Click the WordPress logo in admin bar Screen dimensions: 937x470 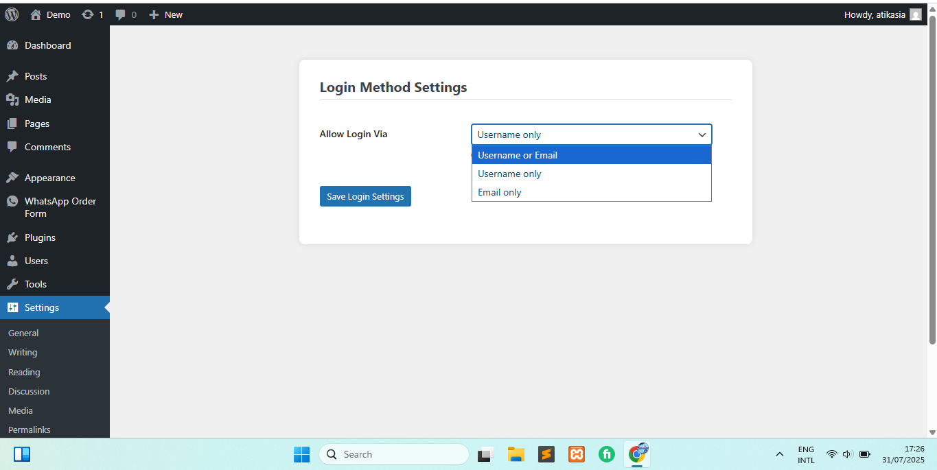pyautogui.click(x=12, y=14)
